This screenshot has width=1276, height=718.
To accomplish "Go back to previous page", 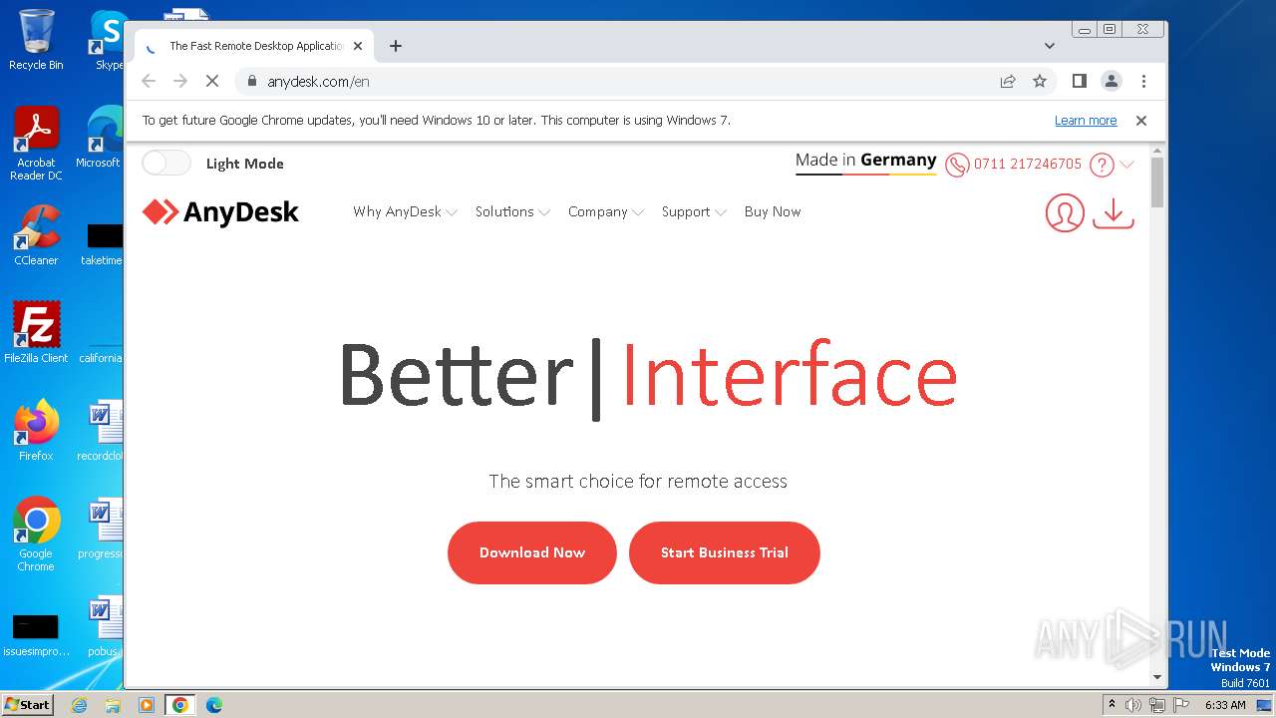I will 149,81.
